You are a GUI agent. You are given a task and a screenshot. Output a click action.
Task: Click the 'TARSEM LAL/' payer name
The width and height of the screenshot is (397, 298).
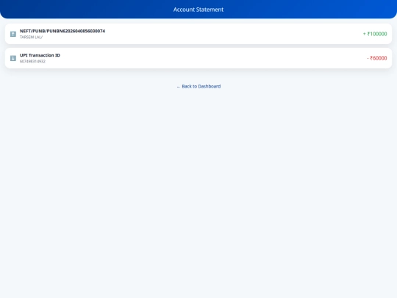tap(31, 38)
